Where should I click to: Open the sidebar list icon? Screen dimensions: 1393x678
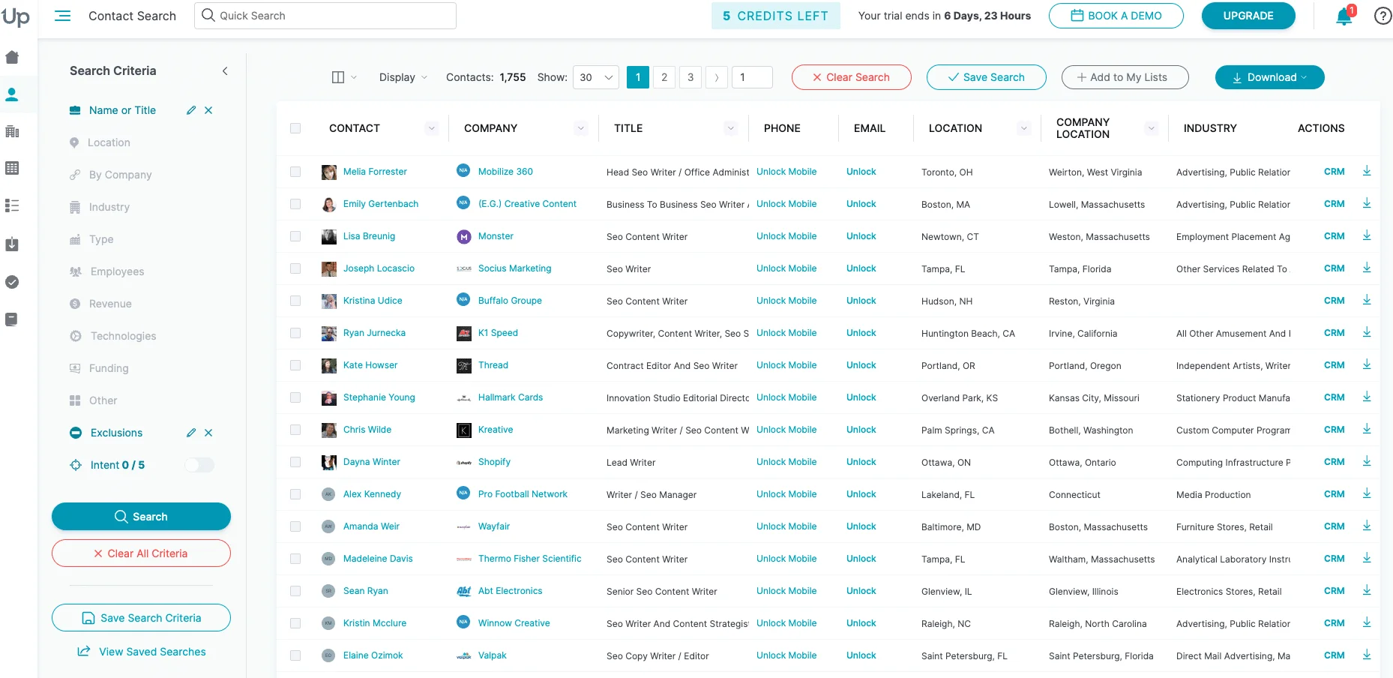click(x=12, y=205)
